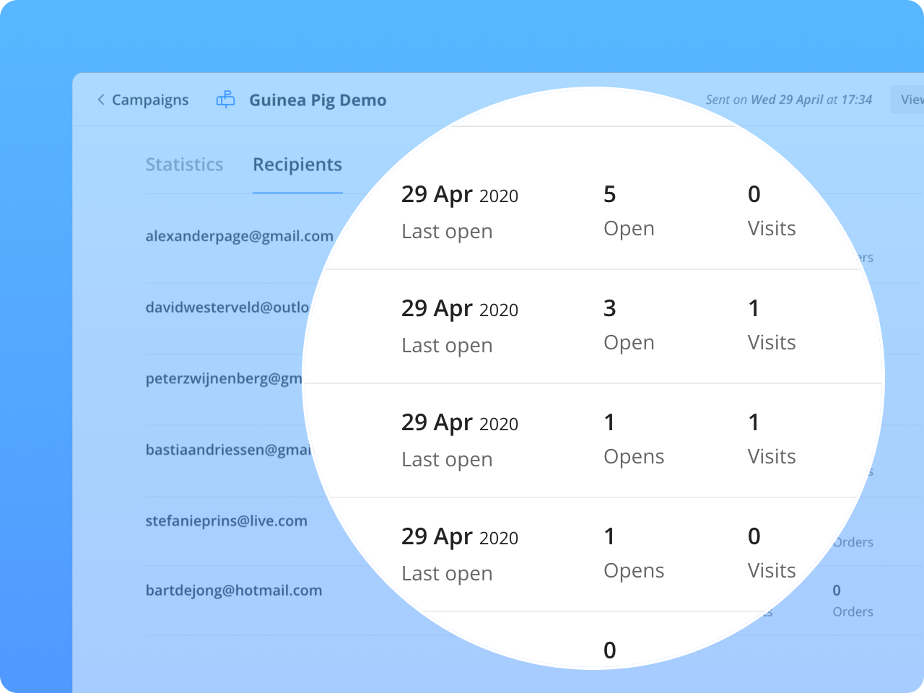Click the 0 Visits value in fourth row
The height and width of the screenshot is (693, 924).
754,536
